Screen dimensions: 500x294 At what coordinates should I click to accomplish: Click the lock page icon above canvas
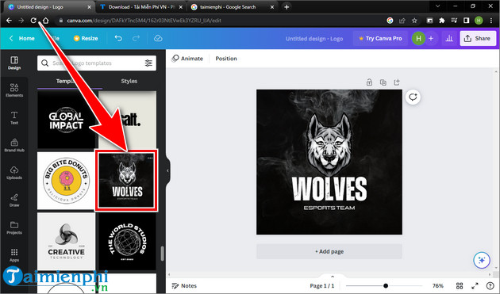369,82
